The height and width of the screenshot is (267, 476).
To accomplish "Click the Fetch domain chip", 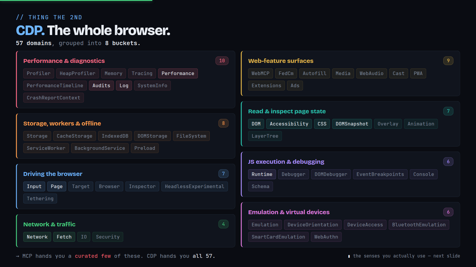I will click(64, 237).
